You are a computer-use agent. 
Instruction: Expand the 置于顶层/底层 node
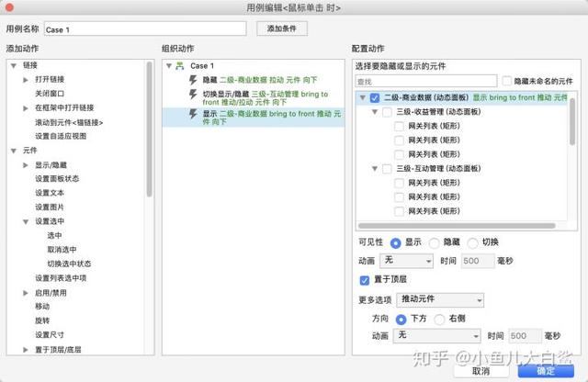[x=26, y=350]
